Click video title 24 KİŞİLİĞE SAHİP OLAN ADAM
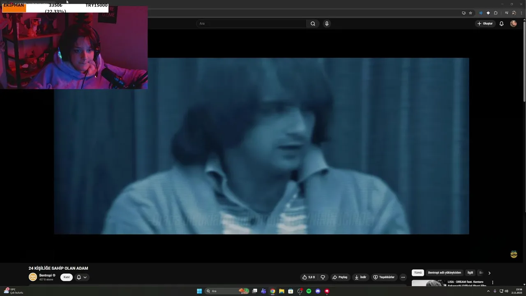 tap(58, 268)
